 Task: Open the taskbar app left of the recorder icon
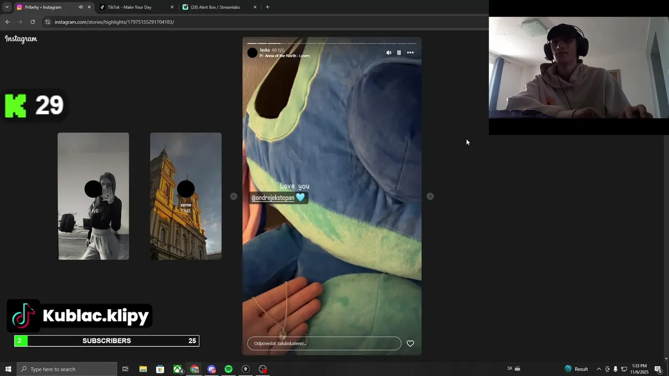pos(246,369)
